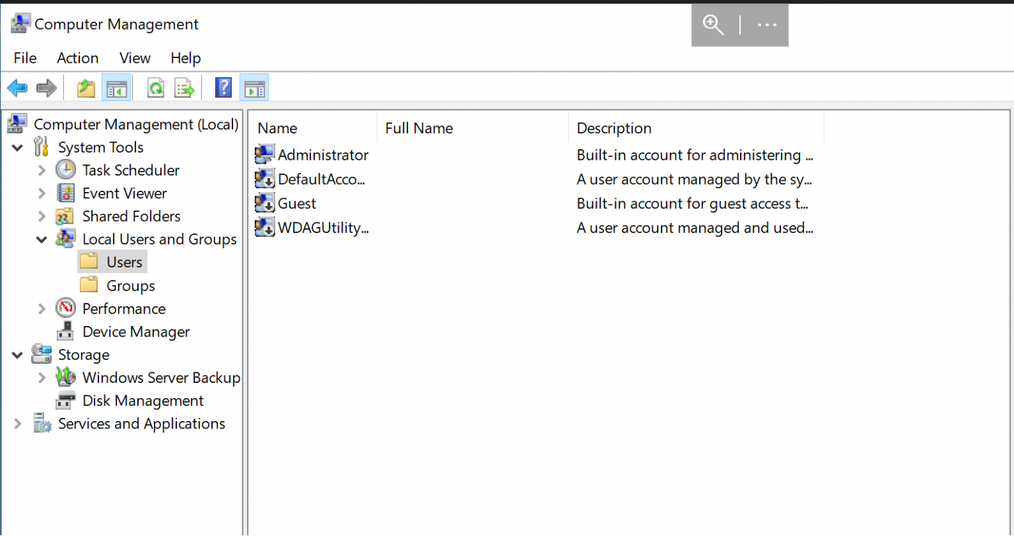Click the zoom magnifier control at top
1014x536 pixels.
tap(713, 24)
